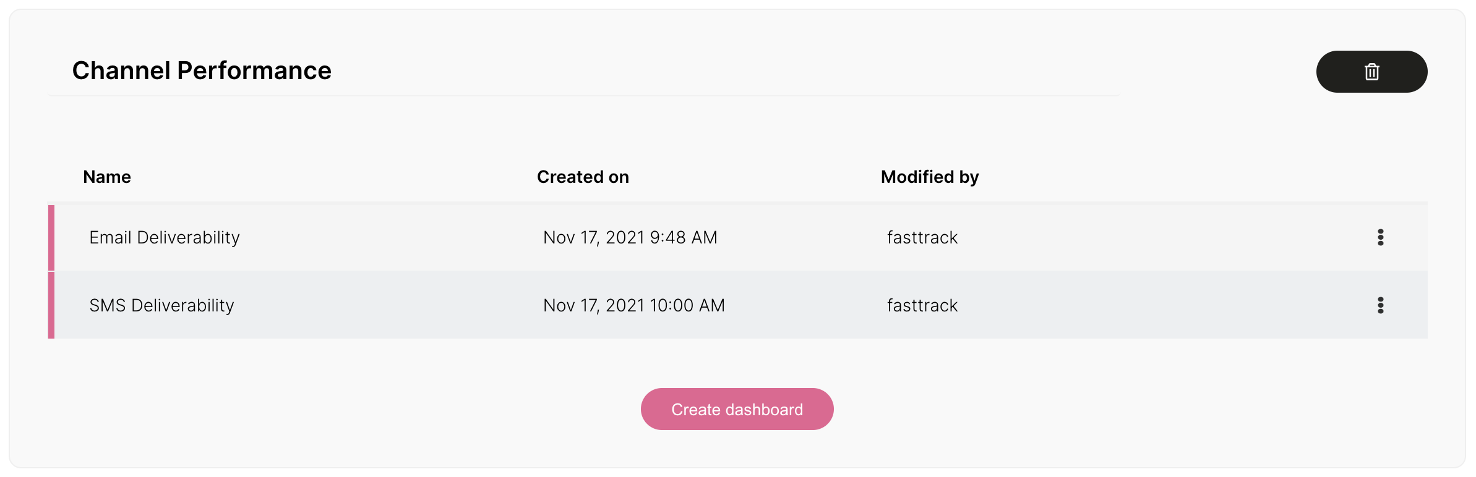Viewport: 1476px width, 477px height.
Task: Click the pink marker beside SMS Deliverability
Action: 51,305
